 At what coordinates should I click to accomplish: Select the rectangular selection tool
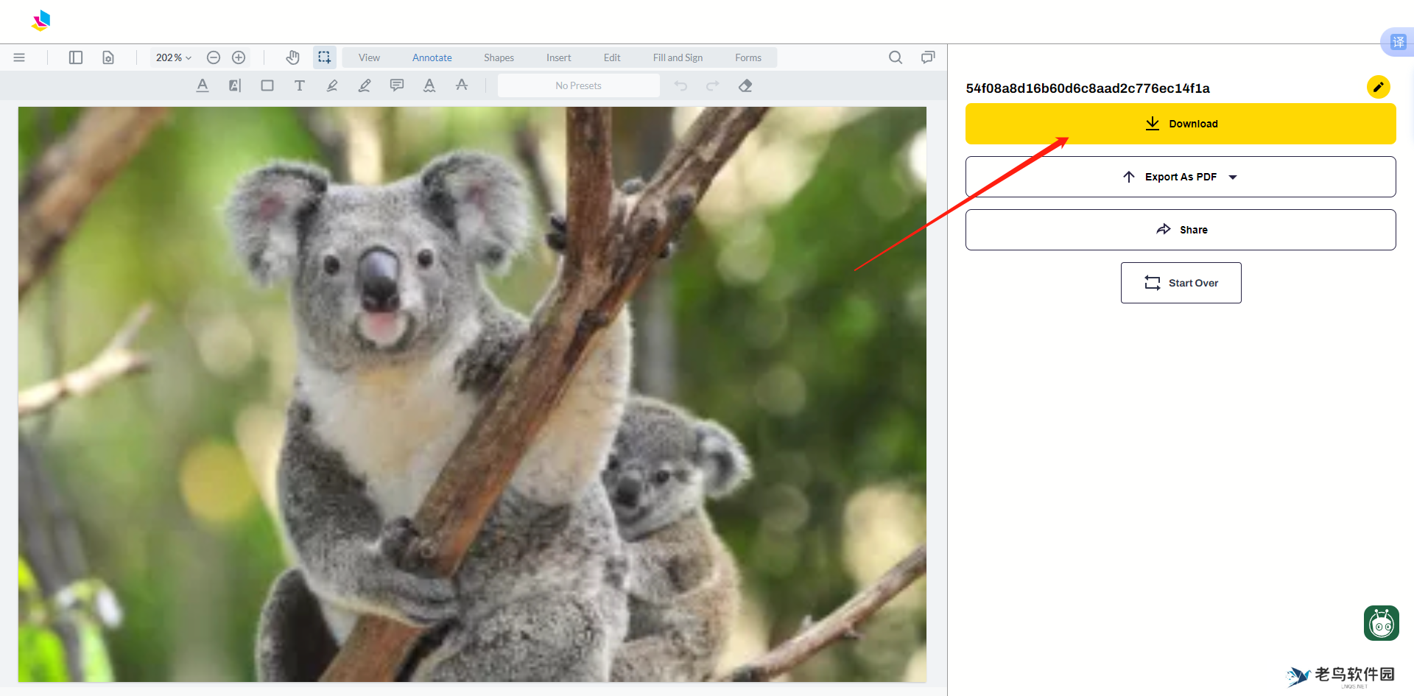point(325,57)
